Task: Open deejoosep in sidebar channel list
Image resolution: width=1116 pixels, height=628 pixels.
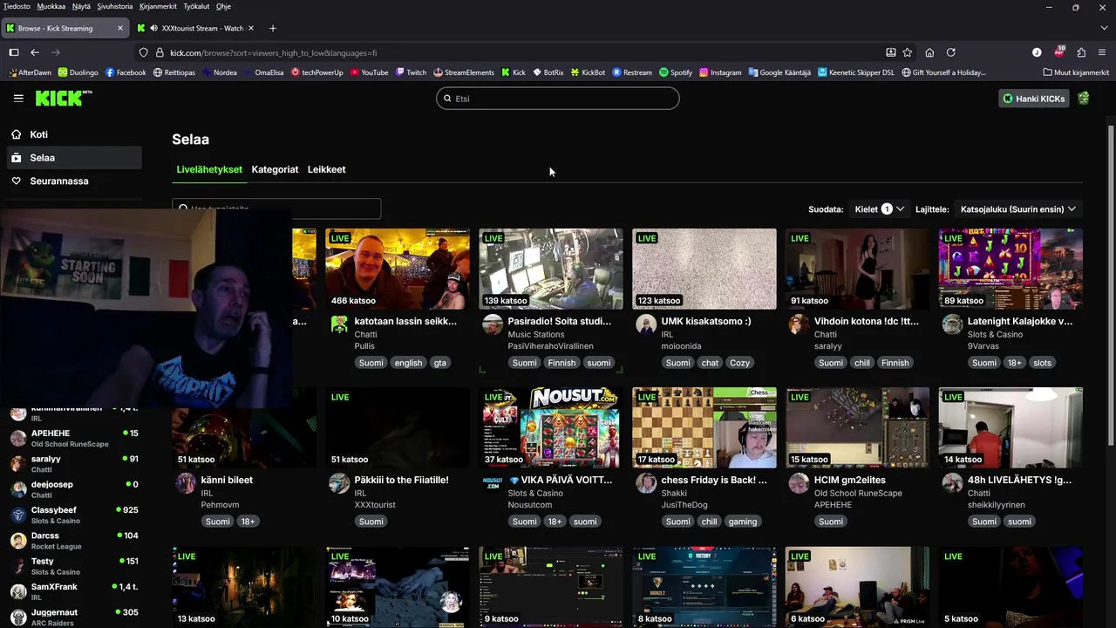Action: [x=73, y=489]
